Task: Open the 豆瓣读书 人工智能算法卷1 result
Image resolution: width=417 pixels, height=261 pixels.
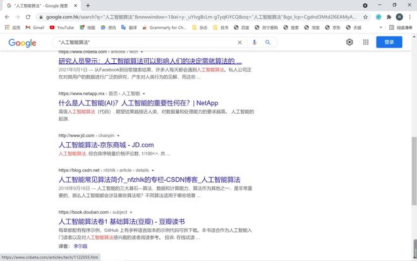Action: (x=121, y=222)
